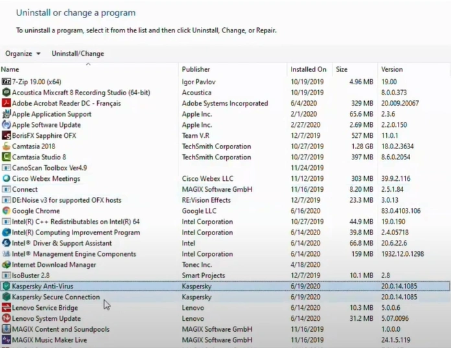Viewport: 451px width, 348px height.
Task: Select the Camtasia Studio 8 name text
Action: click(x=39, y=157)
